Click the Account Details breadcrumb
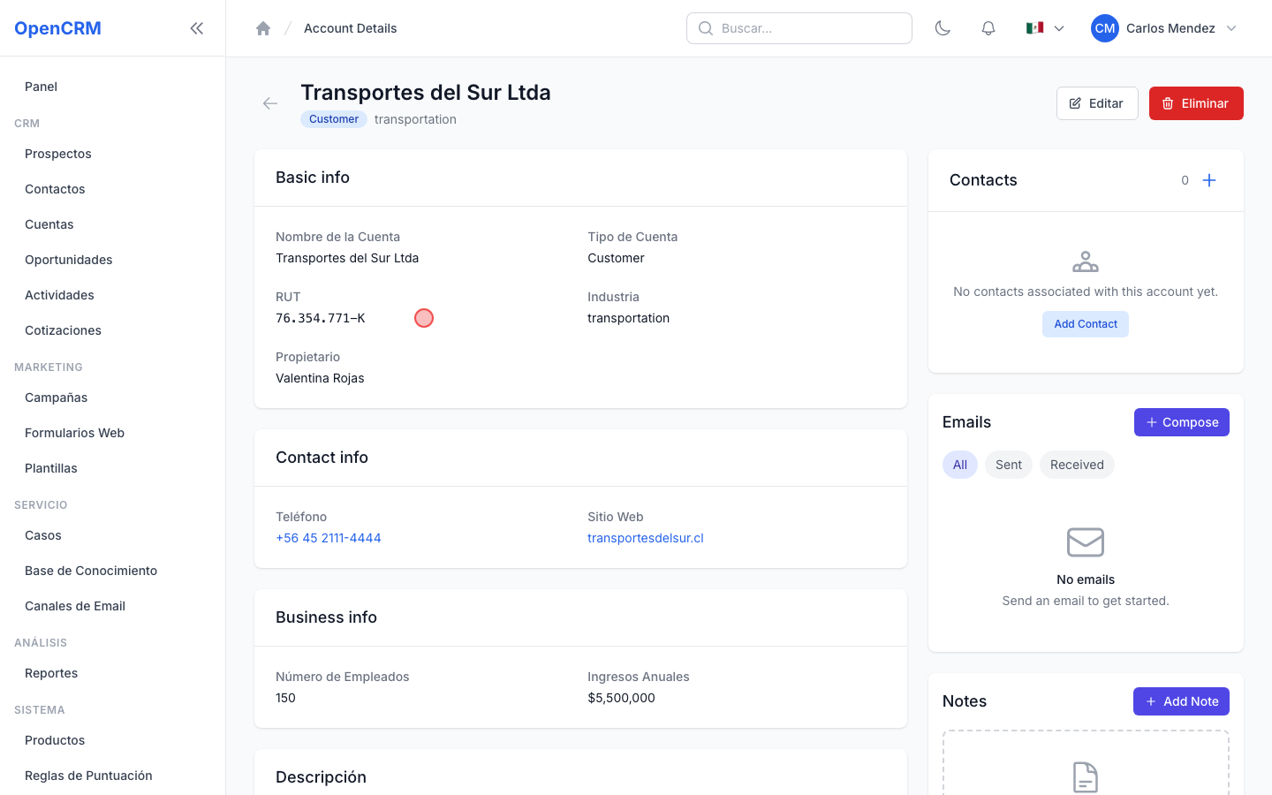Screen dimensions: 1272x795 [x=350, y=28]
